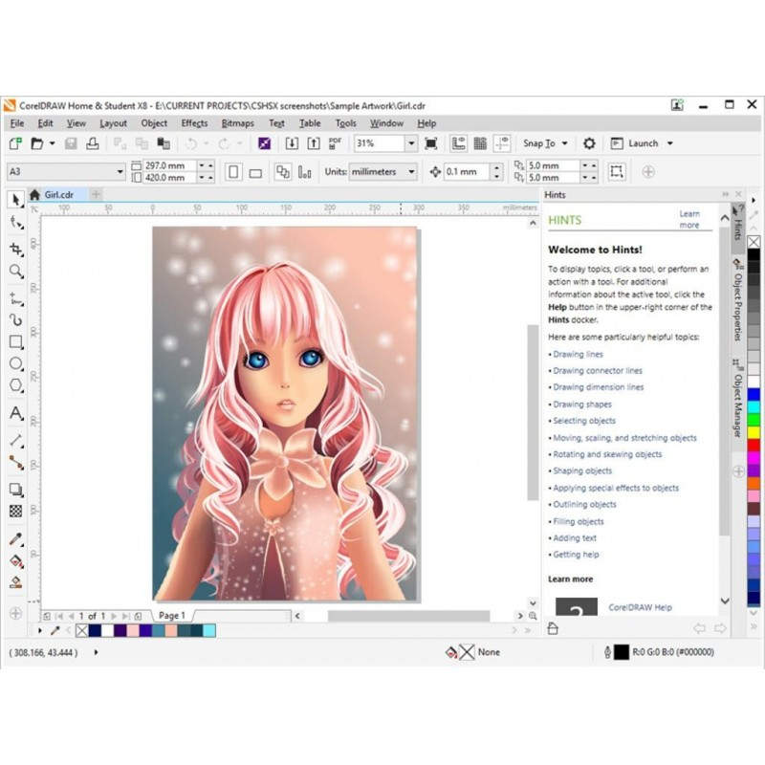The width and height of the screenshot is (765, 765).
Task: Open the Bitmaps menu
Action: 237,123
